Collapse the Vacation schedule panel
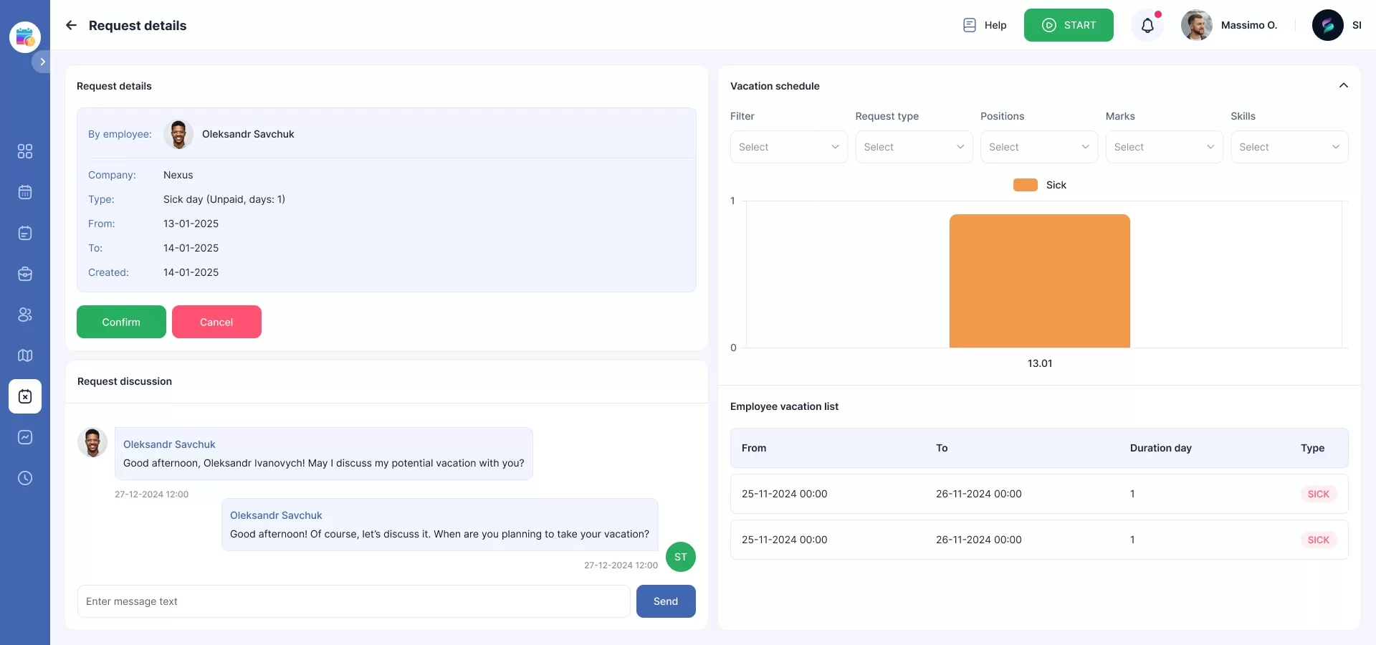This screenshot has width=1376, height=645. point(1343,85)
